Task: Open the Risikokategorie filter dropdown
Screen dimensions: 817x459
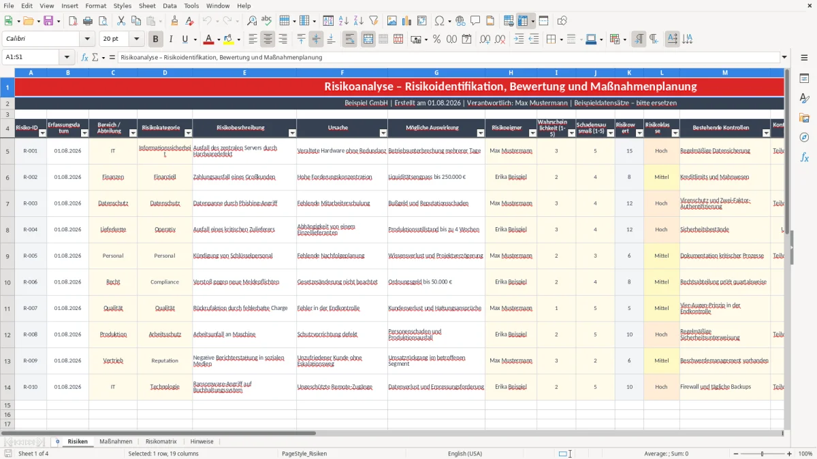Action: click(188, 133)
